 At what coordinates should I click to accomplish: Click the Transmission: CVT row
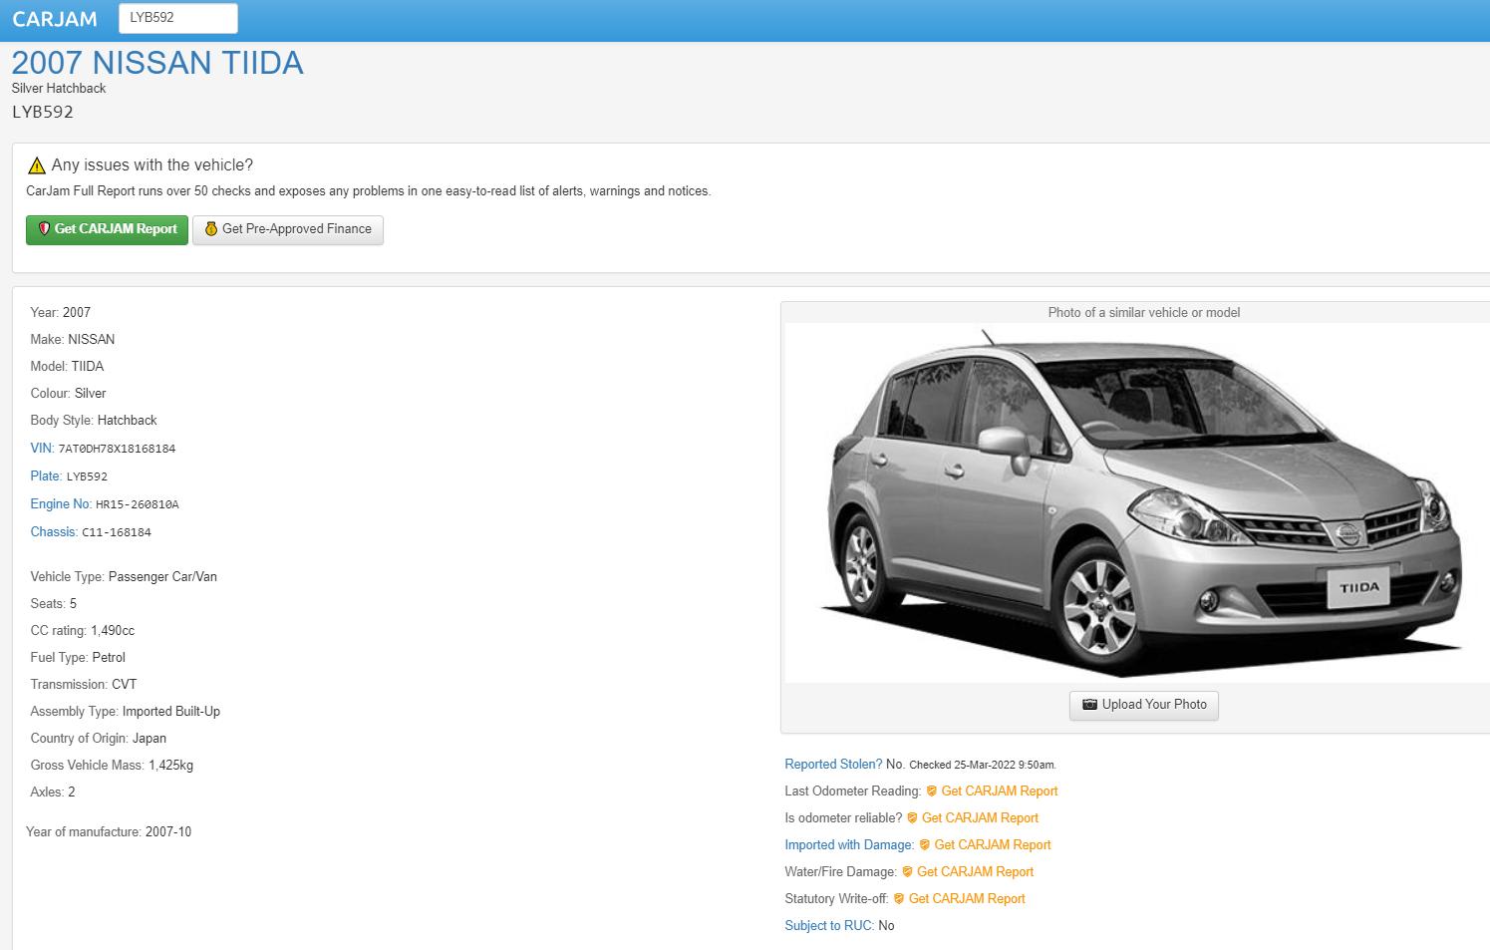point(84,684)
